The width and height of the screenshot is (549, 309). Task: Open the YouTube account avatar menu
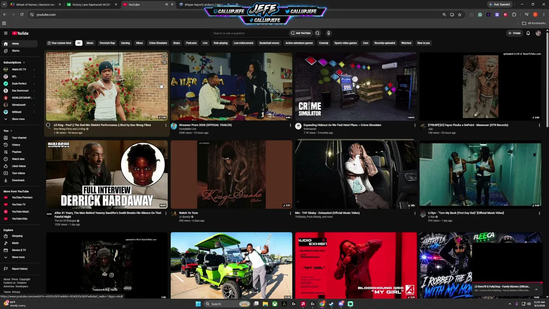click(538, 33)
